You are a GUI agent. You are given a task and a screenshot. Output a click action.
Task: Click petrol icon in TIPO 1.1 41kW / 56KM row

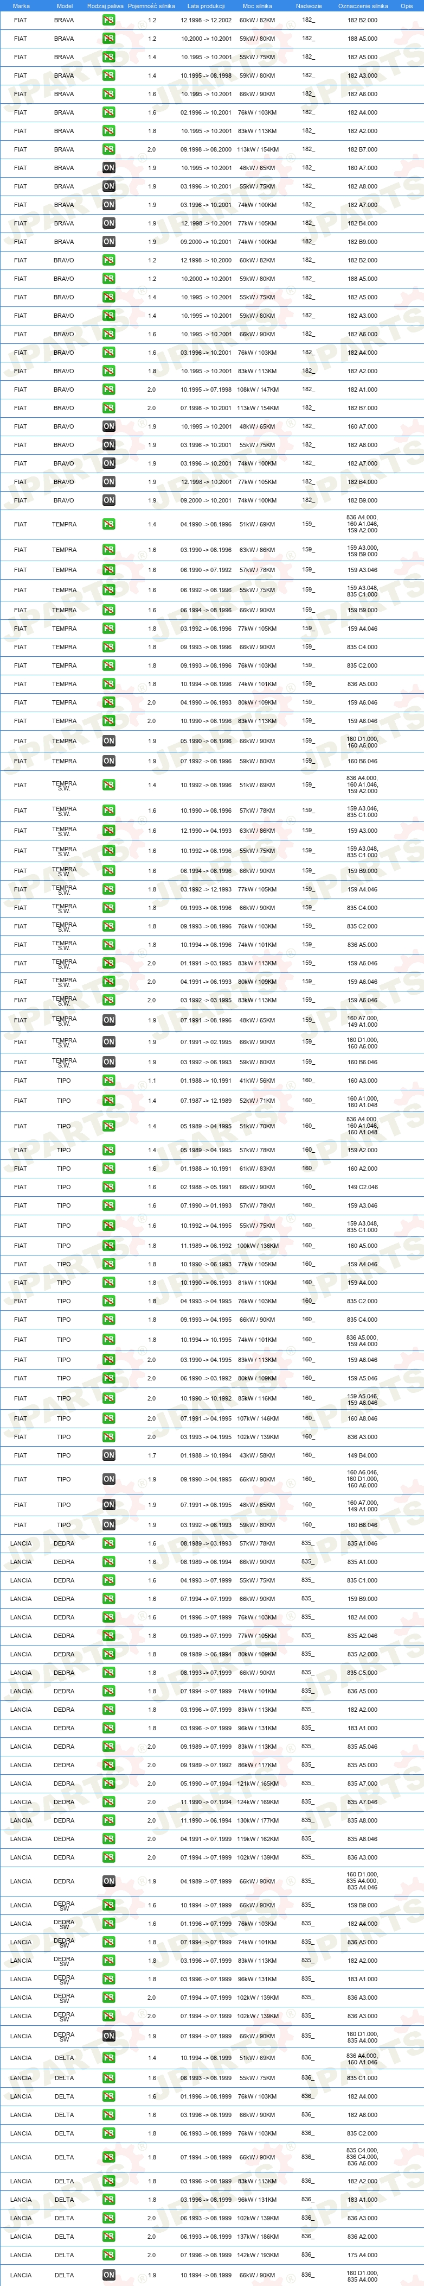(108, 1081)
